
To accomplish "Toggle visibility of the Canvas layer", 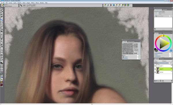I will coord(155,72).
